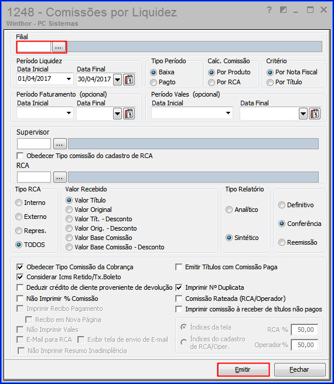Click the Operador% value field
Image resolution: width=334 pixels, height=384 pixels.
[304, 345]
